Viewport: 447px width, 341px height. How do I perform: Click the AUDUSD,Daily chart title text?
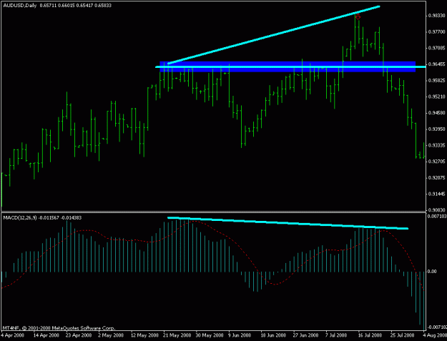20,6
